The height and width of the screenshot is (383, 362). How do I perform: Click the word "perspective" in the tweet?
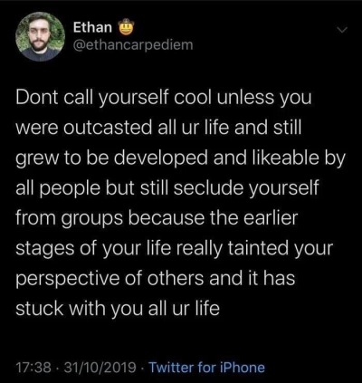click(x=67, y=280)
